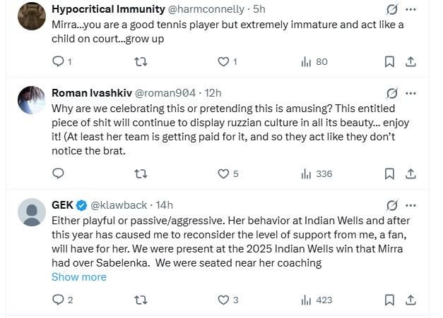Open more options for Hypocritical Immunity's tweet
The image size is (443, 318).
410,9
